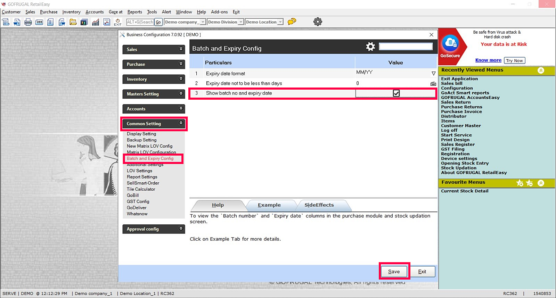Click the line graph report toolbar icon
Viewport: 556px width, 298px height.
107,22
